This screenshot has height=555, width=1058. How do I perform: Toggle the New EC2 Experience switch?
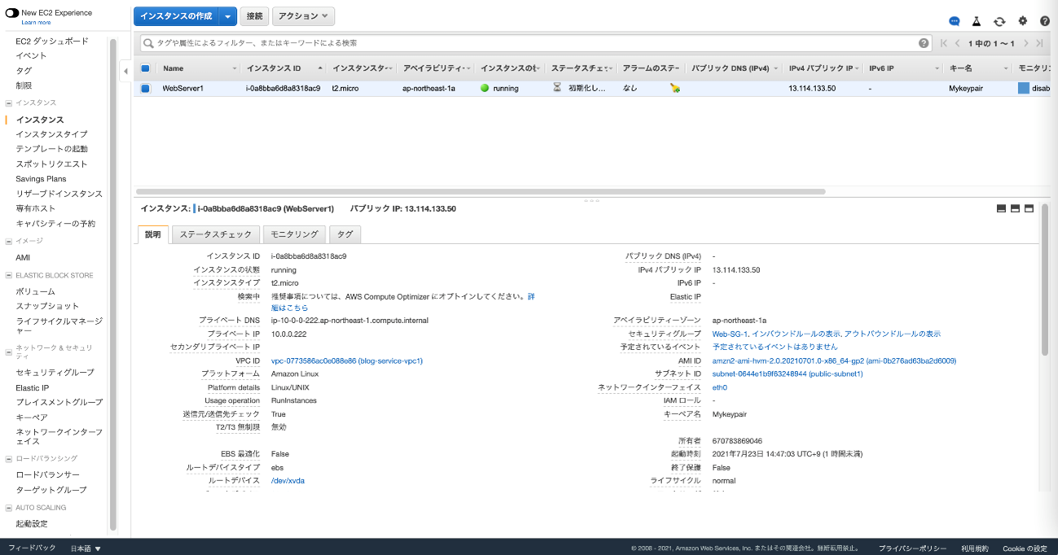click(12, 13)
